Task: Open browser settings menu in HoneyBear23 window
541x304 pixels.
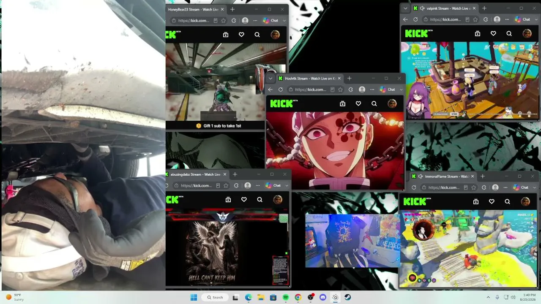Action: coord(255,20)
